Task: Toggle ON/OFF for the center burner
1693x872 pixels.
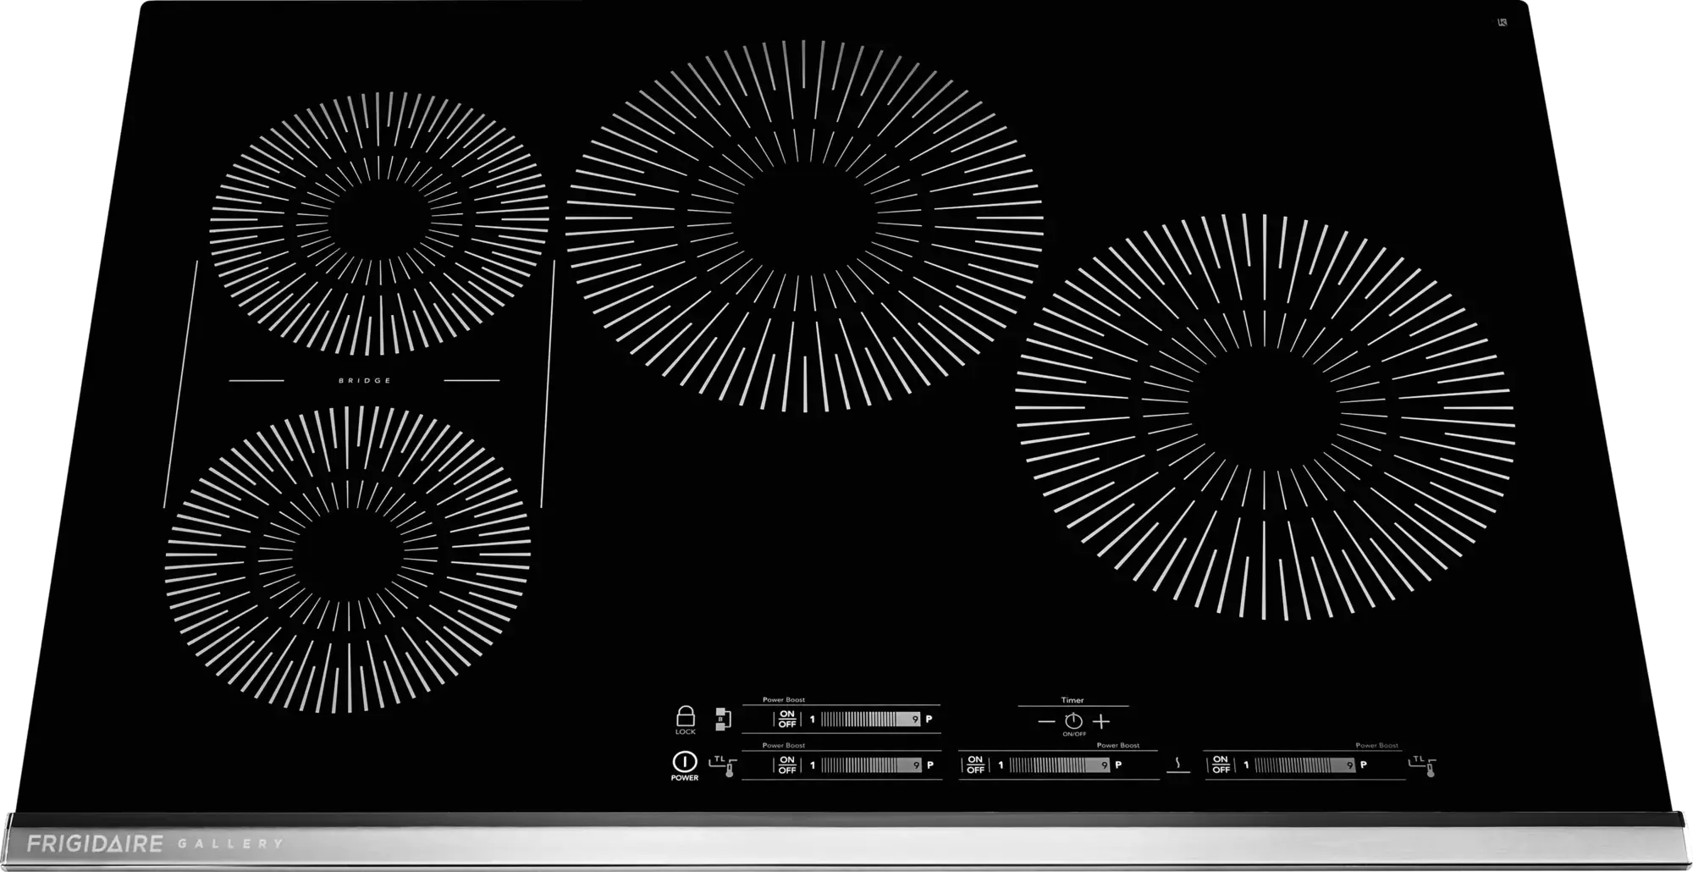Action: [975, 764]
